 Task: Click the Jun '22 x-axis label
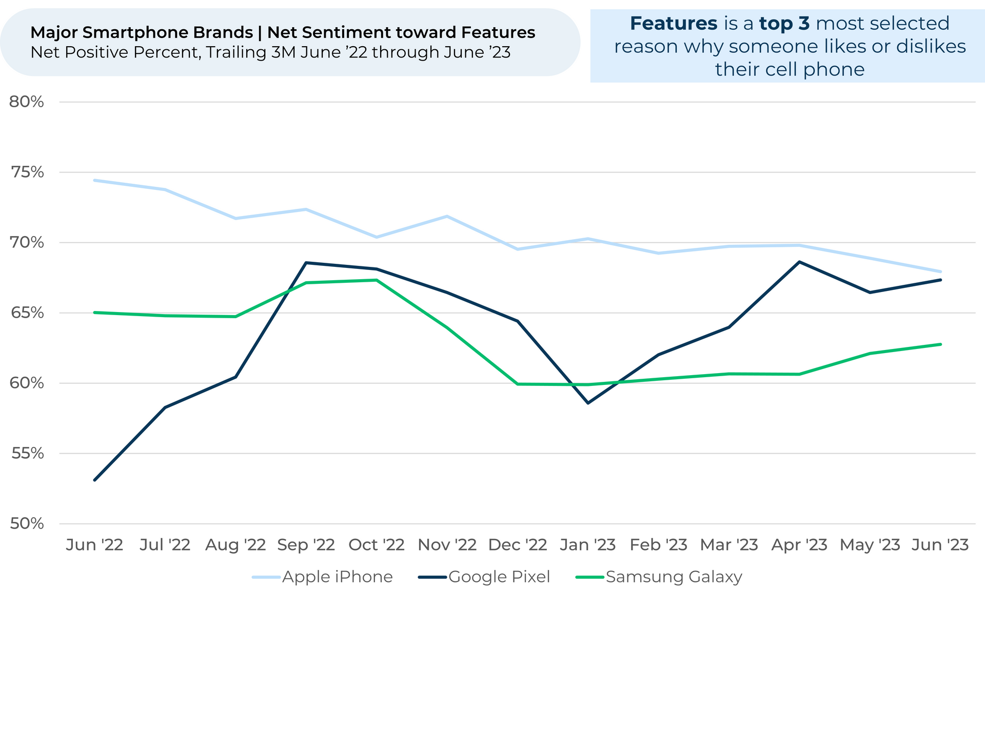pos(94,544)
